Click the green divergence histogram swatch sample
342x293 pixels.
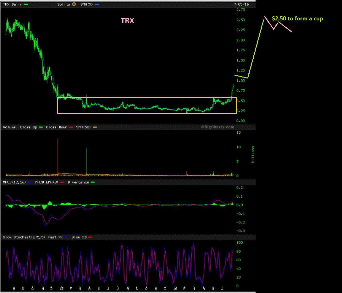click(x=93, y=182)
